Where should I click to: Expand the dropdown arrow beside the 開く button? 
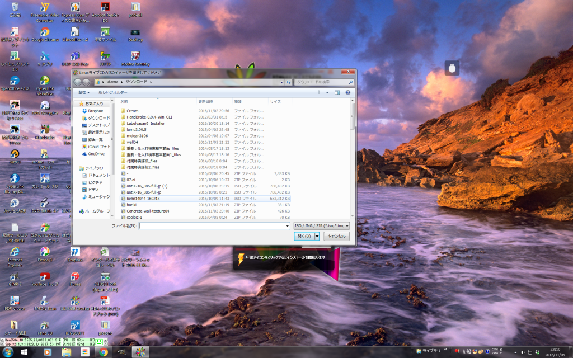click(317, 236)
